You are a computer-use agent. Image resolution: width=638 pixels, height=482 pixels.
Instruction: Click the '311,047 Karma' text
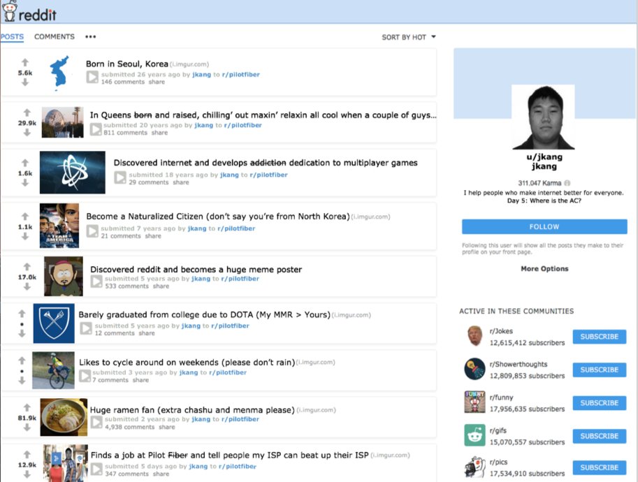point(539,183)
